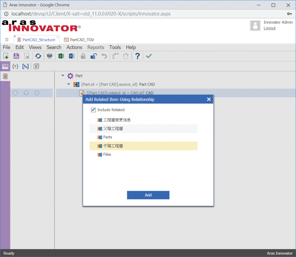
Task: Collapse the Part tree node
Action: 63,76
